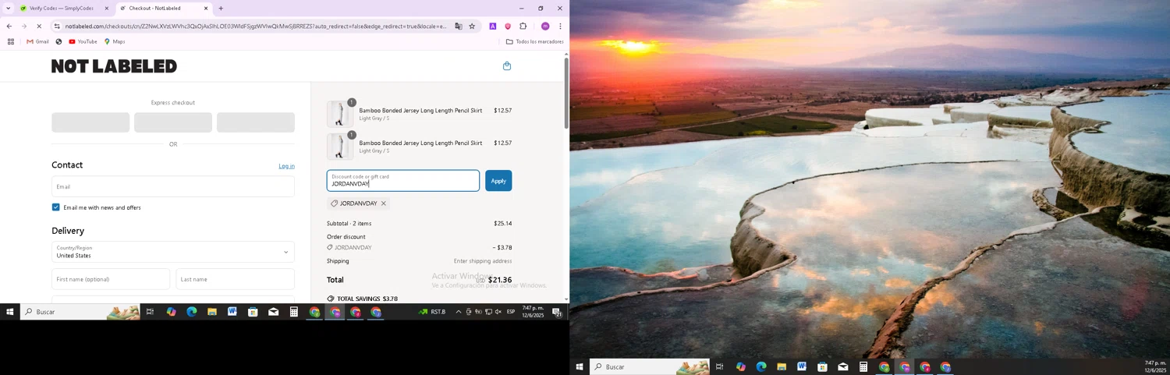Screen dimensions: 1170x375
Task: Close the Verify Codes SimplyCodes tab
Action: (107, 9)
